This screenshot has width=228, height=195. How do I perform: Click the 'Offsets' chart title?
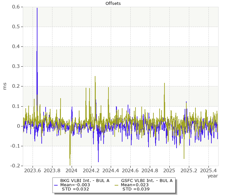point(113,3)
